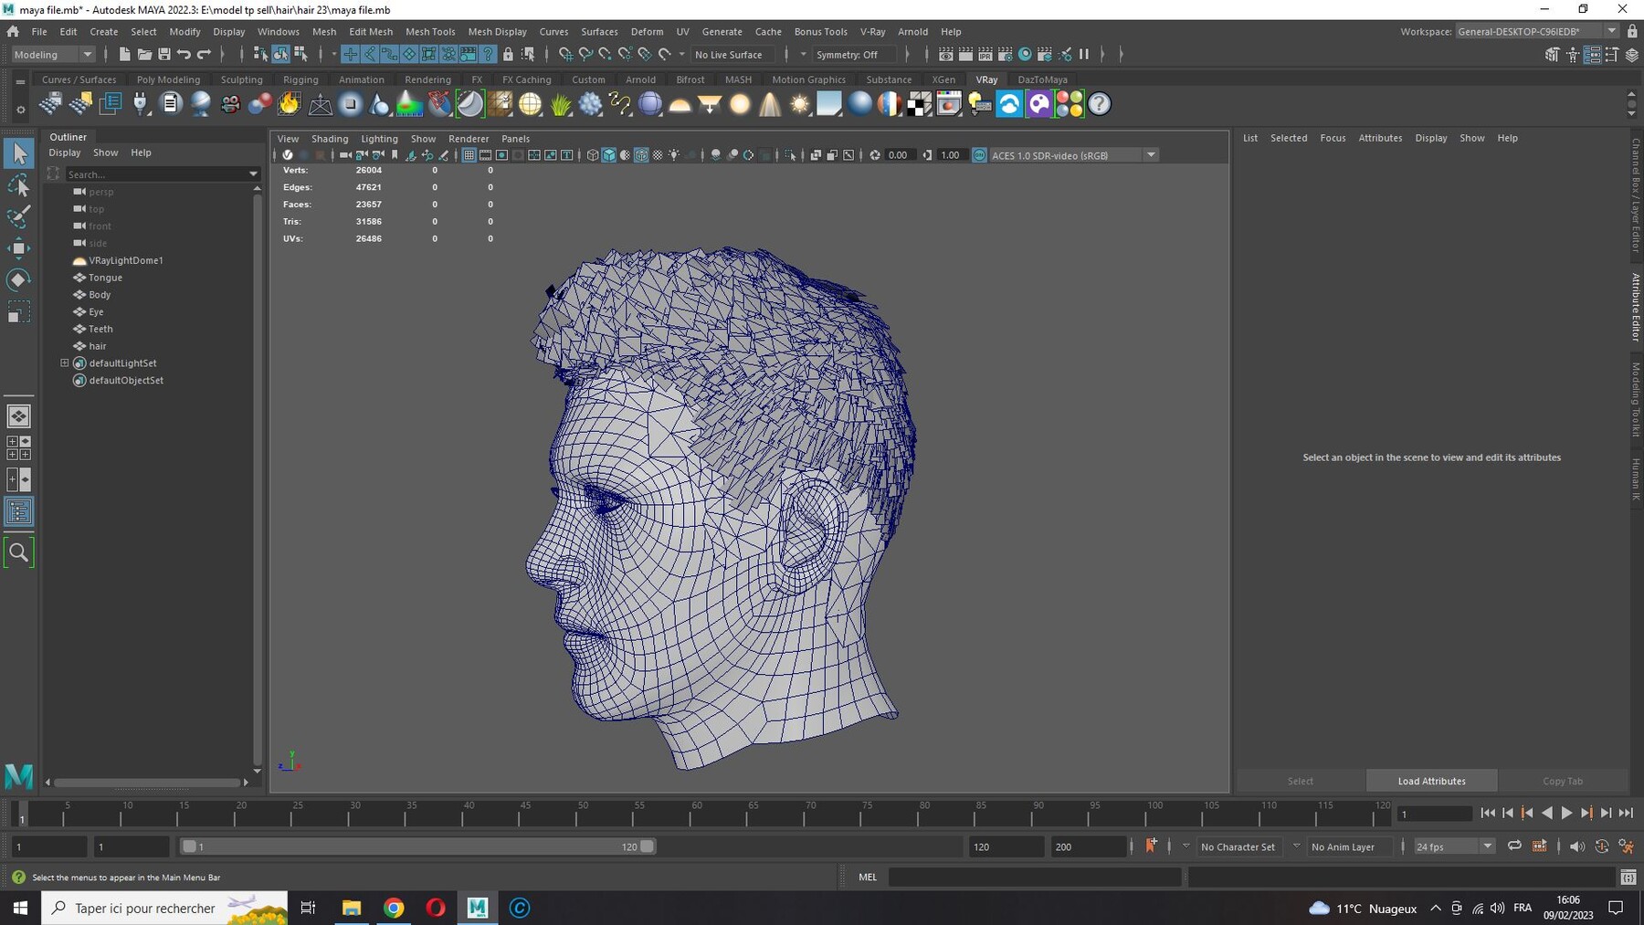Image resolution: width=1644 pixels, height=925 pixels.
Task: Click the purple Chaos Cosmos shelf icon
Action: click(x=1039, y=104)
